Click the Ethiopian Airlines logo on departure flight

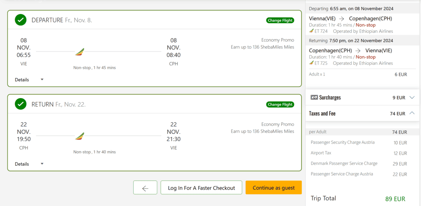(x=80, y=52)
